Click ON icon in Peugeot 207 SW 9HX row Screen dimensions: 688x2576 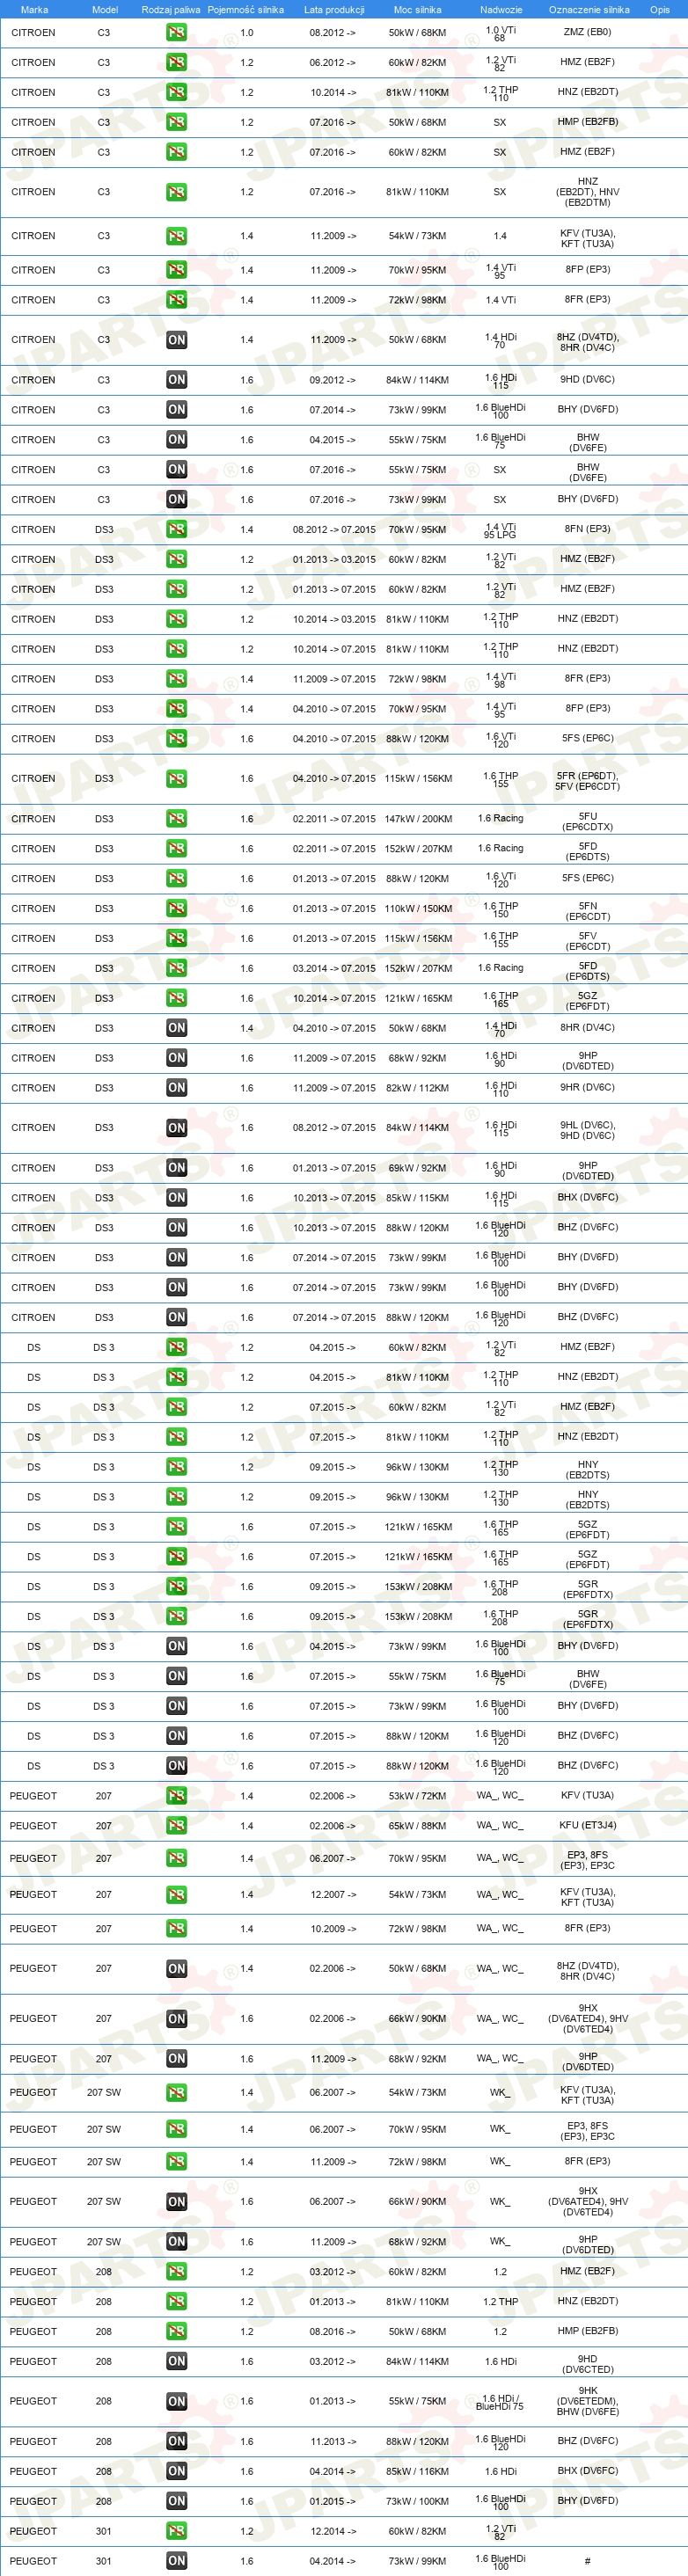(x=176, y=2202)
